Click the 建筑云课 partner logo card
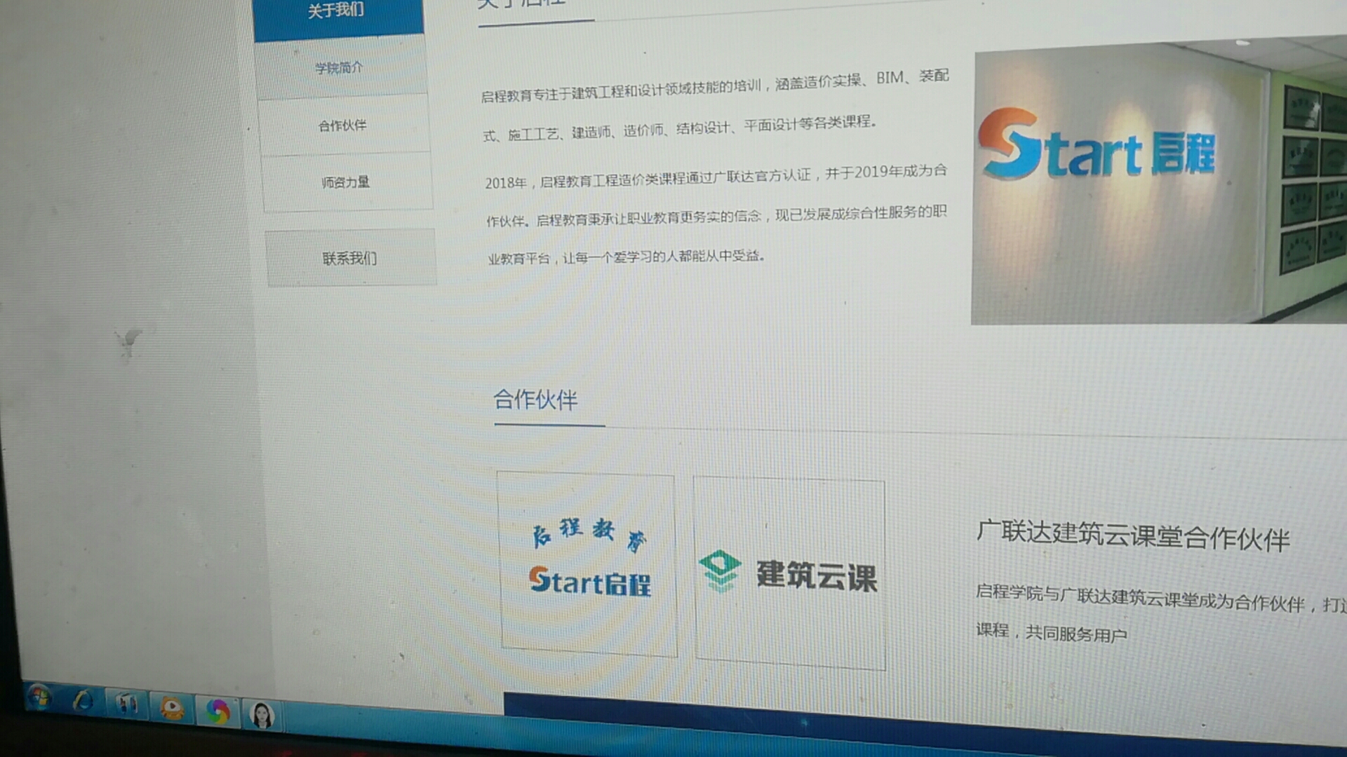Viewport: 1347px width, 757px height. tap(790, 573)
